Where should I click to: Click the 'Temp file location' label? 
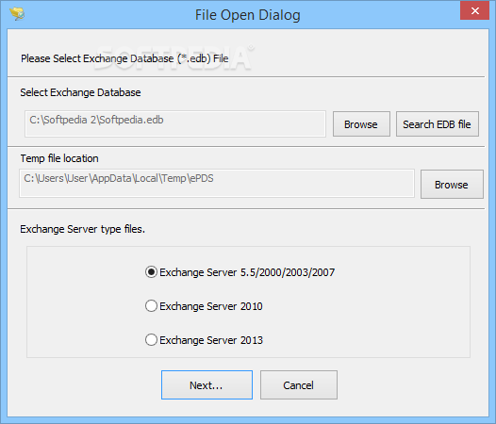point(59,158)
